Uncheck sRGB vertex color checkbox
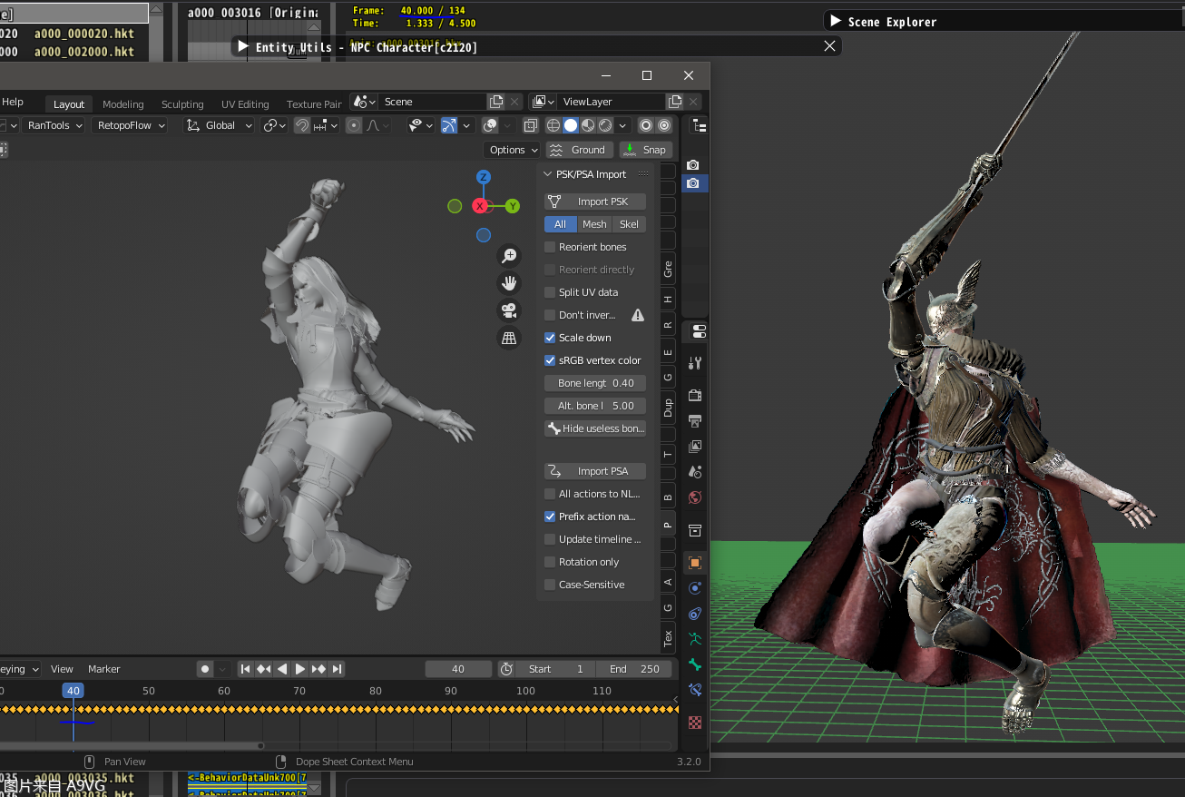 [550, 360]
